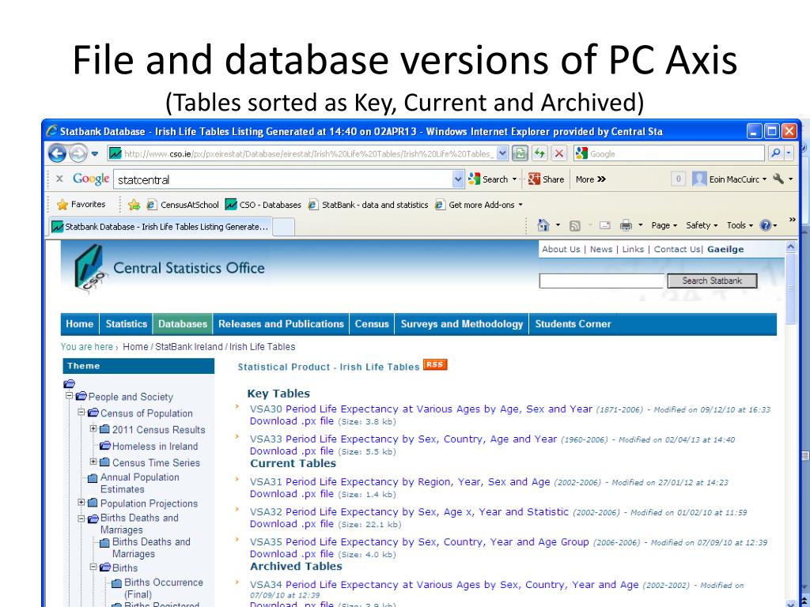The height and width of the screenshot is (607, 810).
Task: Click the Help question mark icon
Action: (x=766, y=225)
